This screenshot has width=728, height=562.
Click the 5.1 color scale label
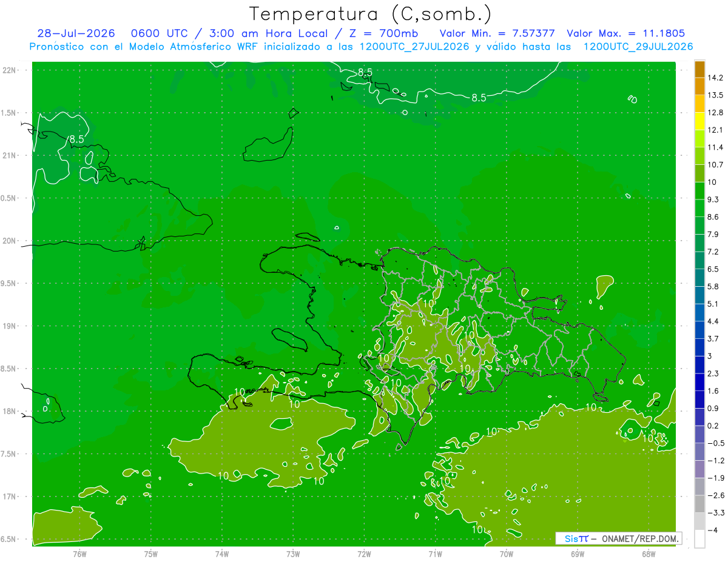(x=713, y=304)
